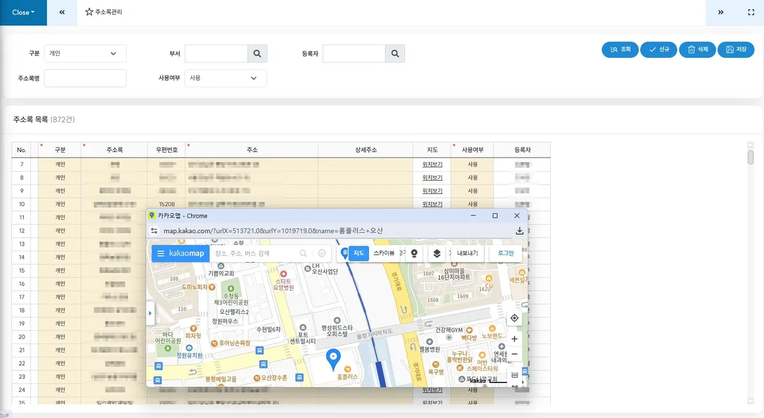Click the 등록자 column header
The image size is (764, 418).
coord(522,150)
